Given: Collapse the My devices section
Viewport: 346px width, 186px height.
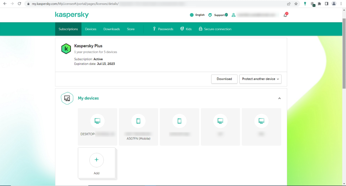Looking at the screenshot, I should pyautogui.click(x=279, y=99).
